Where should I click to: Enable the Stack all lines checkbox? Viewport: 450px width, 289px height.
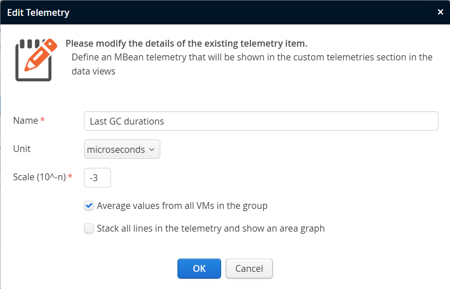pos(89,229)
